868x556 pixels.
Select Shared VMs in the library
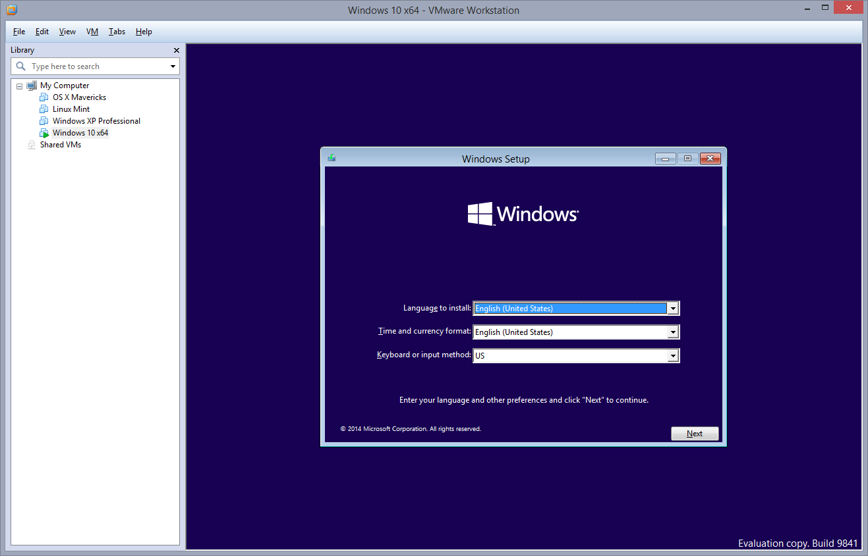tap(61, 145)
